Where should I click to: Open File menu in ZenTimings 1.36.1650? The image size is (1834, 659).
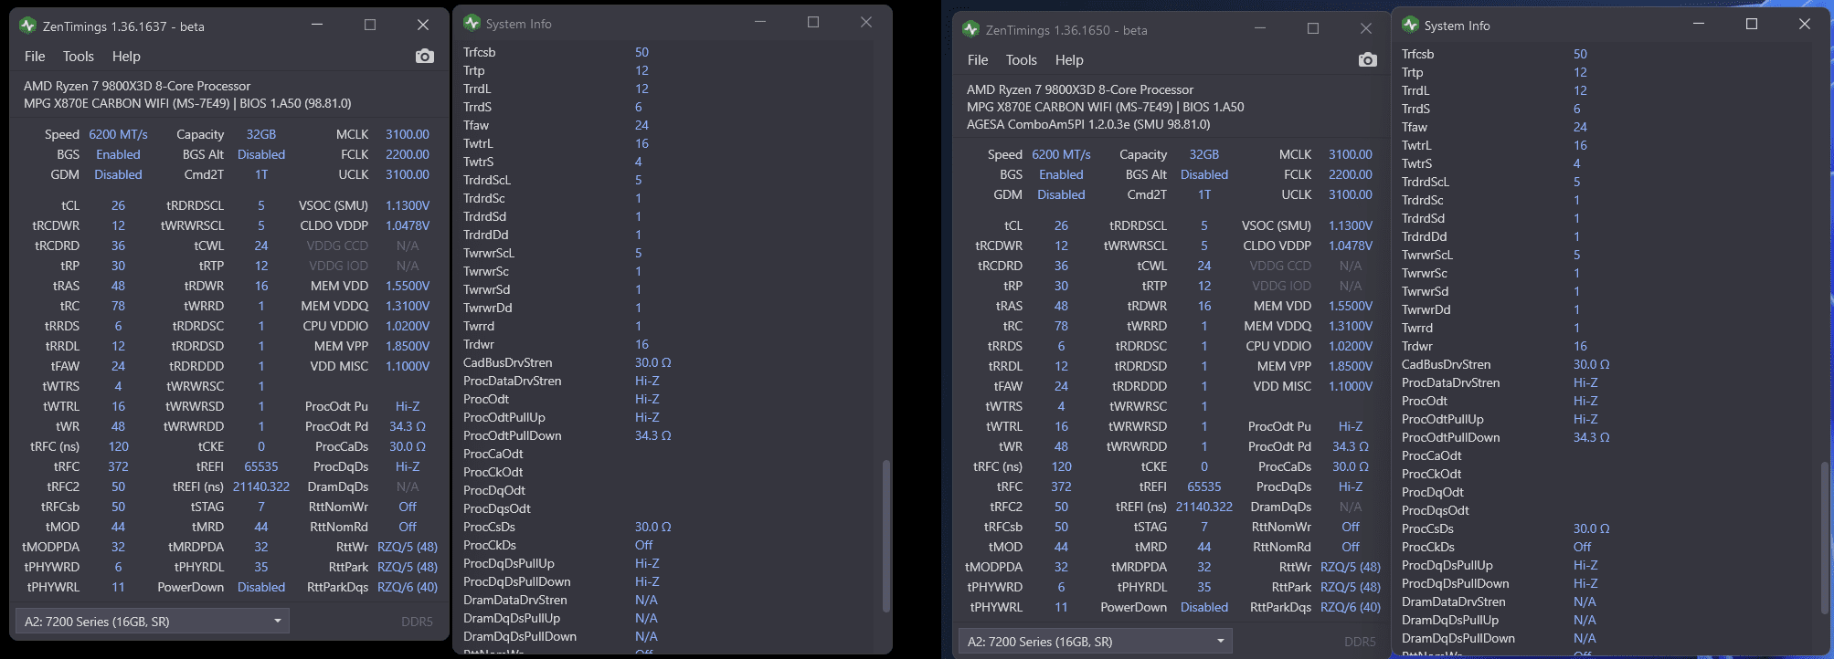[978, 60]
